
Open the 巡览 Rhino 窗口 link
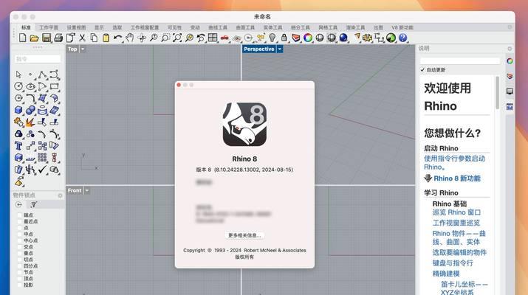click(x=456, y=212)
